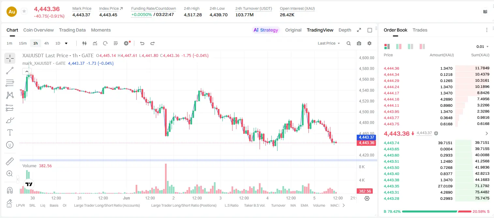Screen dimensions: 494x218
Task: Select the 4,444.16 ask price row
Action: [x=437, y=99]
